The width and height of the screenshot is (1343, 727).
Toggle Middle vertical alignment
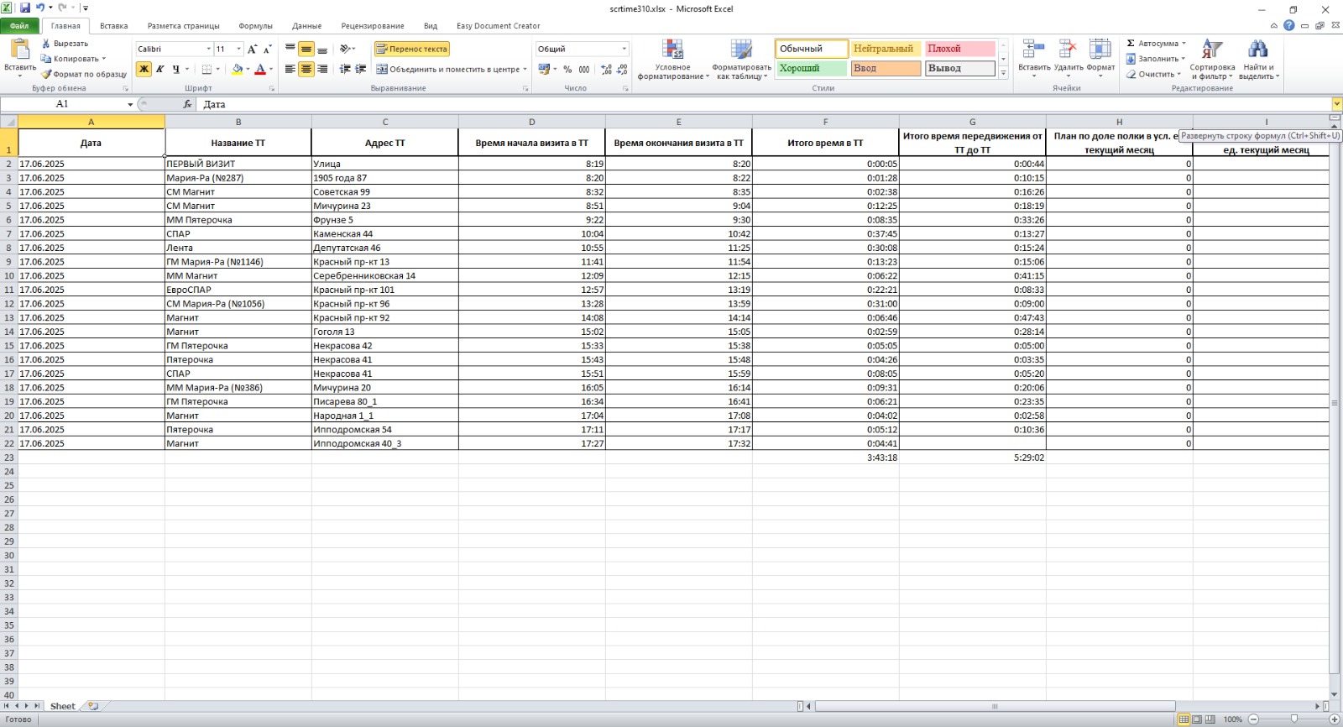[x=306, y=49]
